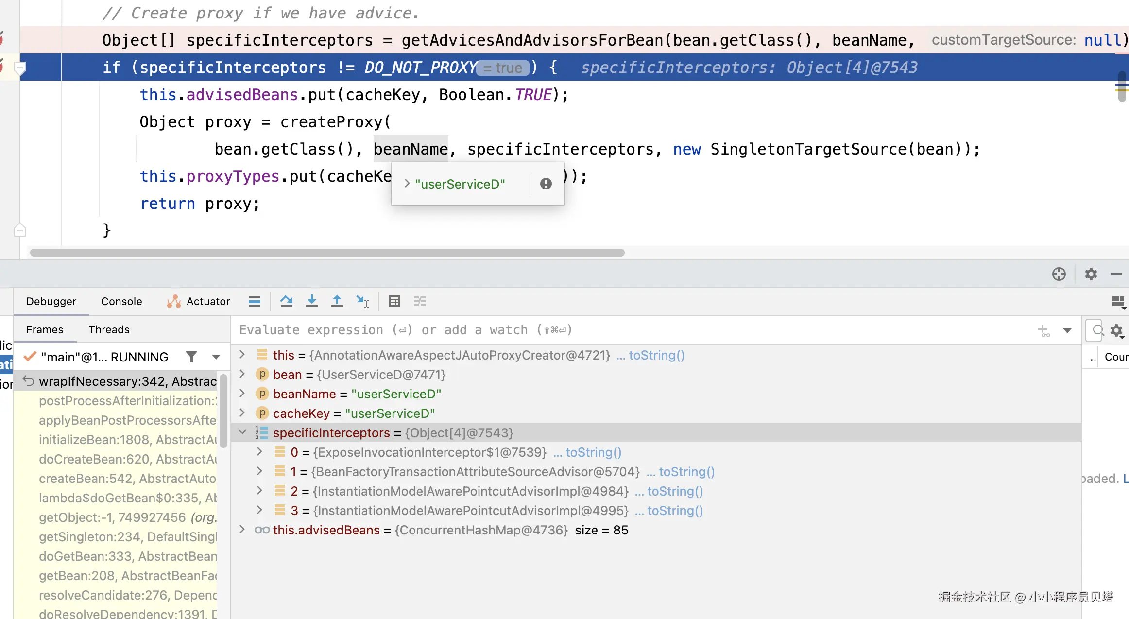Click Show Execution Point lines icon

[255, 301]
